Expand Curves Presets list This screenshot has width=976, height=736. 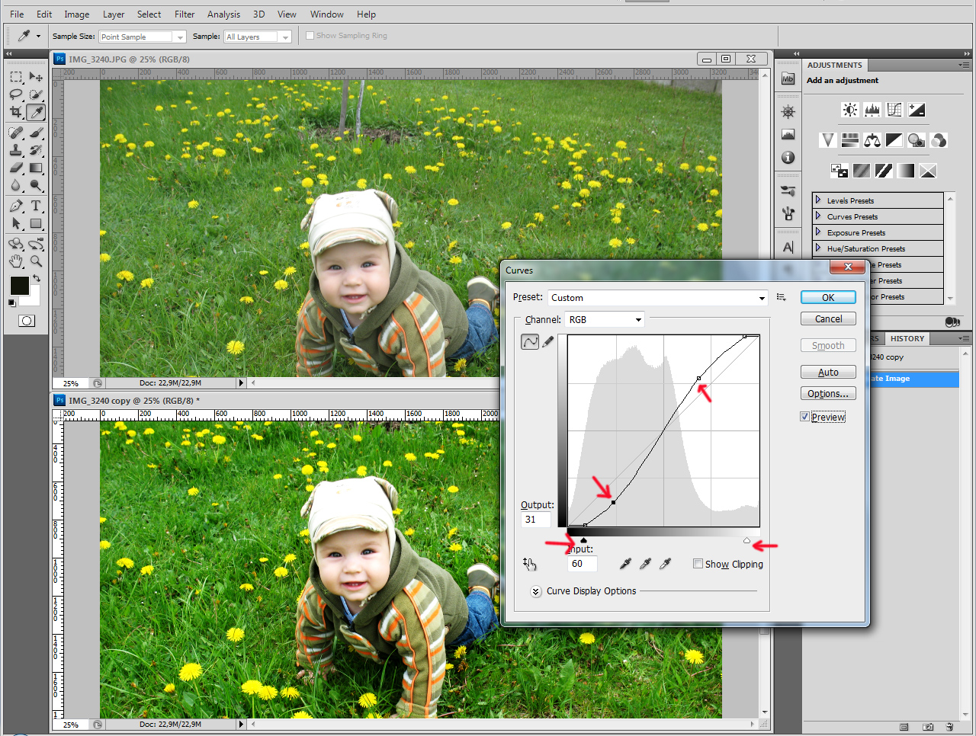(818, 216)
